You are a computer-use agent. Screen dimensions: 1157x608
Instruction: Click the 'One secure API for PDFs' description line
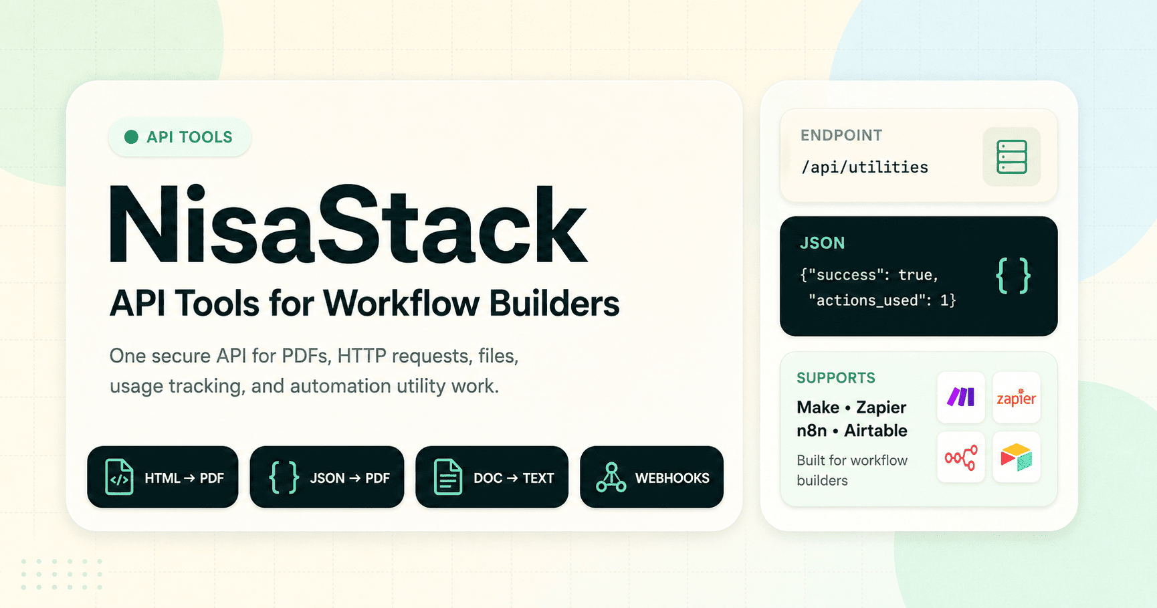pyautogui.click(x=314, y=356)
